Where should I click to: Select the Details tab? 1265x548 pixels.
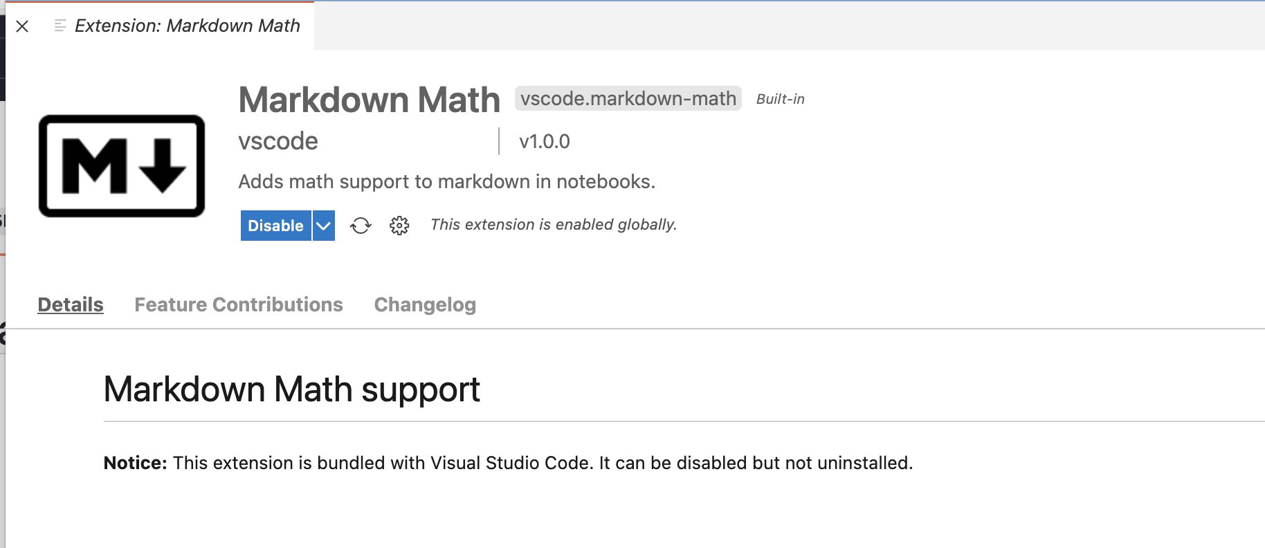point(70,304)
